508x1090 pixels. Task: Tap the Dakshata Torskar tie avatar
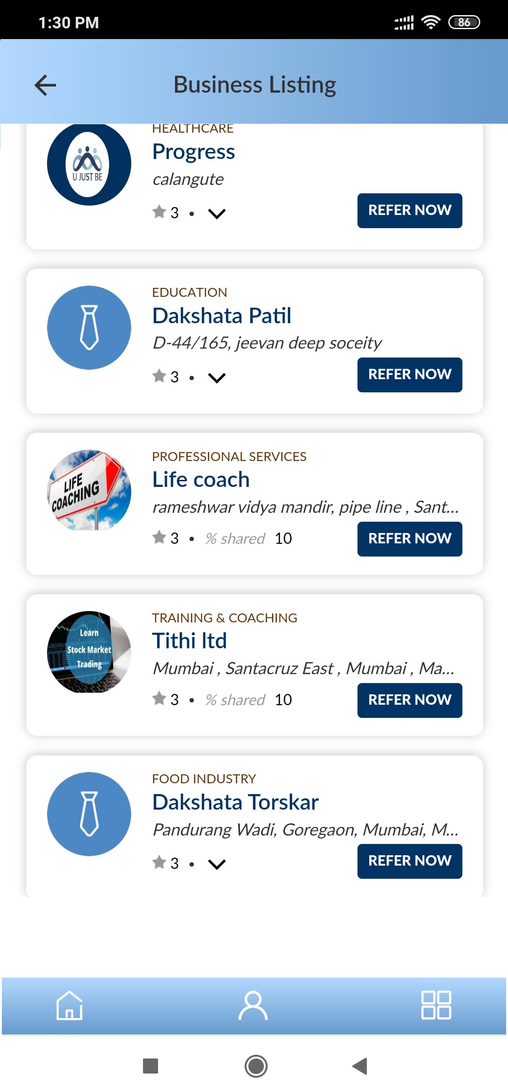click(x=89, y=814)
